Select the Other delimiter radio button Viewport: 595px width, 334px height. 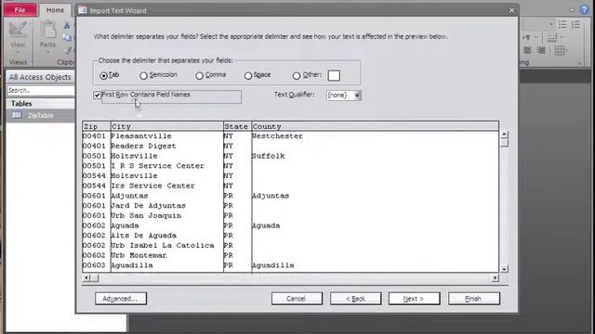point(297,76)
